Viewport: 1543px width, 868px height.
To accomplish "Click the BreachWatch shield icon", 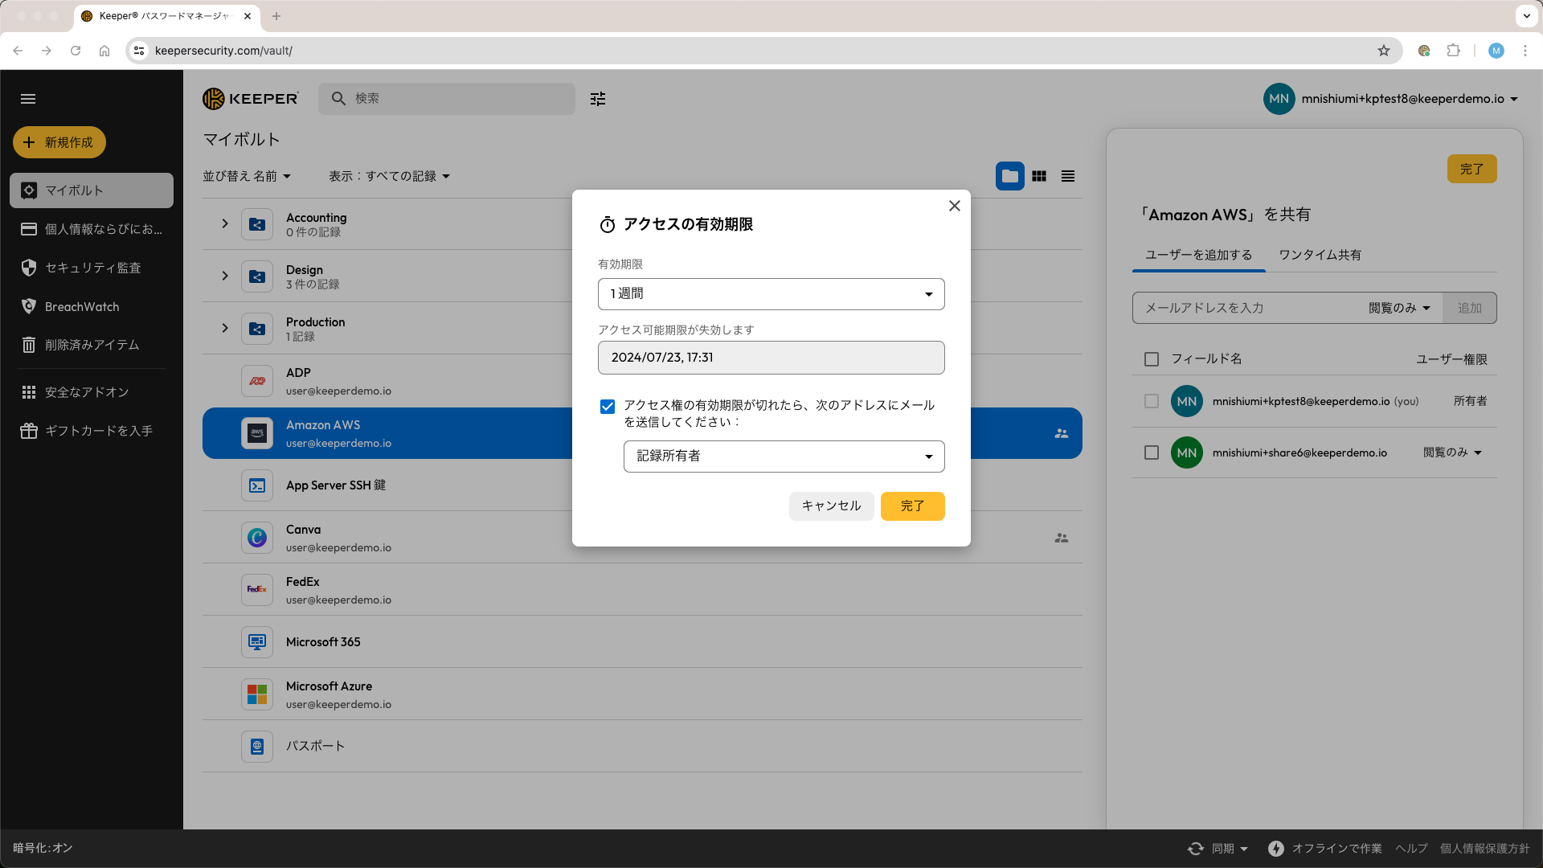I will coord(29,306).
